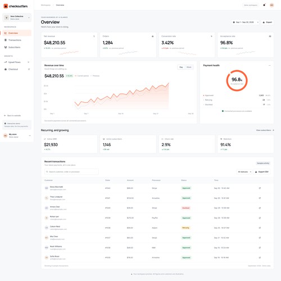Open details for Theo Lindqvist transaction
Screen dimensions: 281x281
(260, 198)
